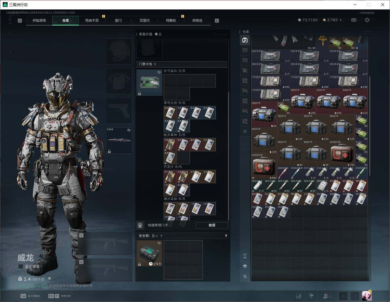Select the 高级护甲 repair kit showing 110
The height and width of the screenshot is (302, 390).
pyautogui.click(x=355, y=101)
